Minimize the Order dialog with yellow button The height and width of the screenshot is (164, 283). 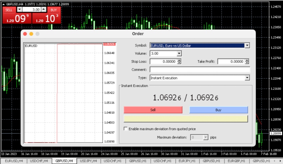click(31, 34)
